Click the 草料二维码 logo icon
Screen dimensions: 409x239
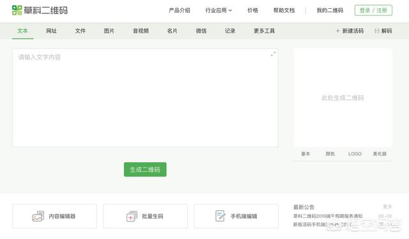[x=17, y=10]
